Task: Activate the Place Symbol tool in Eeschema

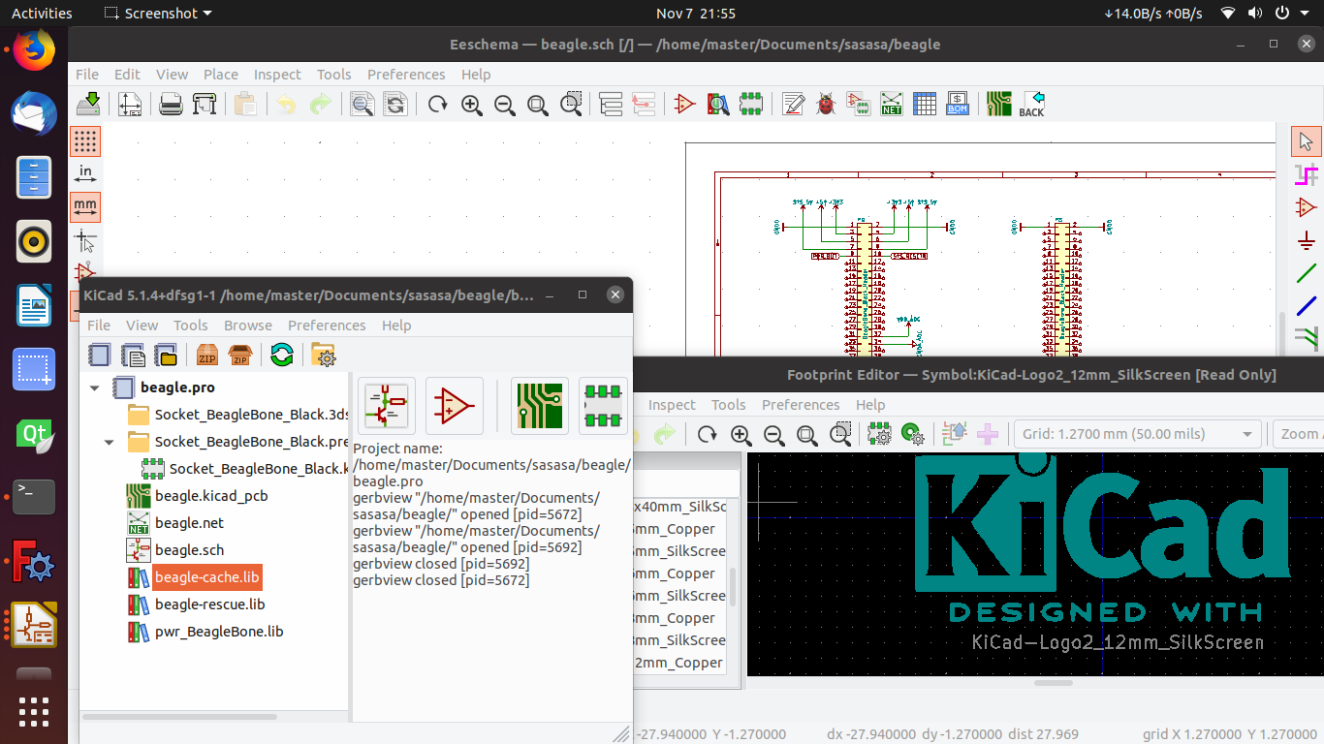Action: coord(1307,207)
